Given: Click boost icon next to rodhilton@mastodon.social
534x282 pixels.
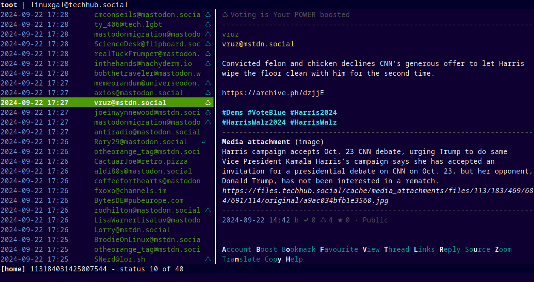Looking at the screenshot, I should pyautogui.click(x=208, y=210).
